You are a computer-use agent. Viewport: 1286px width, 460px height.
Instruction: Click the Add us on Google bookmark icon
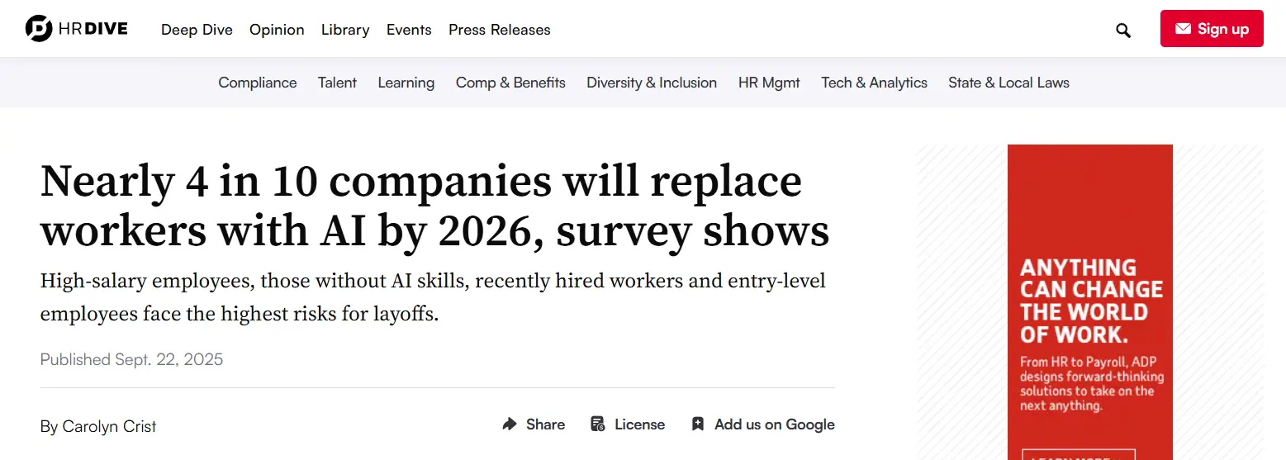[x=698, y=424]
